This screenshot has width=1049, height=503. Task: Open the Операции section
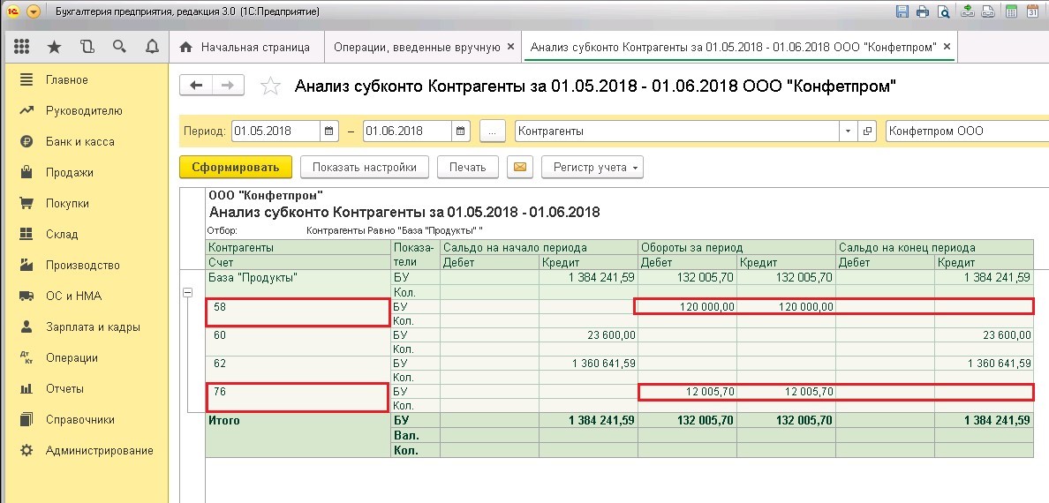tap(72, 358)
